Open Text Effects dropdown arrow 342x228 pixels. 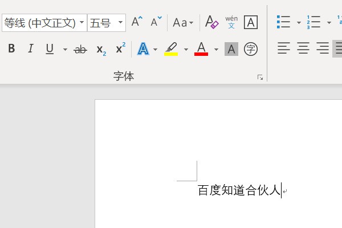pyautogui.click(x=155, y=50)
